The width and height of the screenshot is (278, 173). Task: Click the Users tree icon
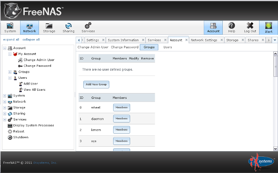15,78
